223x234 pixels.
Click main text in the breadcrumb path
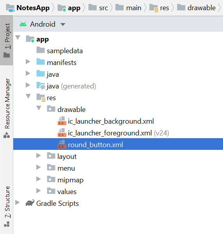coord(134,8)
